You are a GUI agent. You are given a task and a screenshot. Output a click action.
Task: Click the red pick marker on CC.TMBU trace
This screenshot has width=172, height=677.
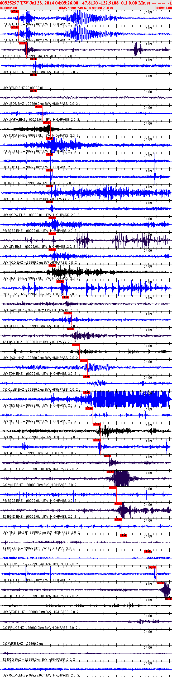[x=161, y=583]
